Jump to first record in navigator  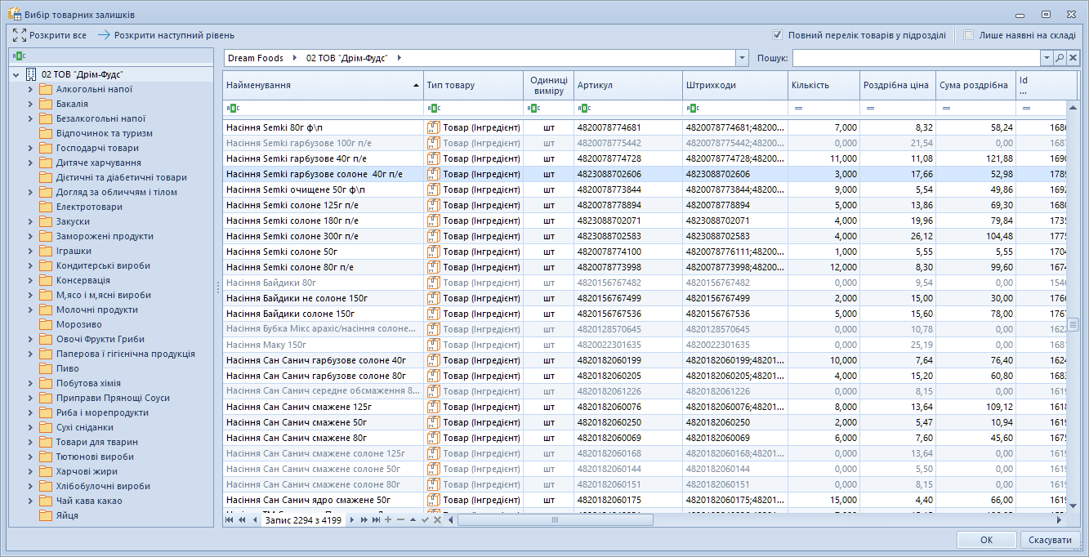[x=230, y=519]
